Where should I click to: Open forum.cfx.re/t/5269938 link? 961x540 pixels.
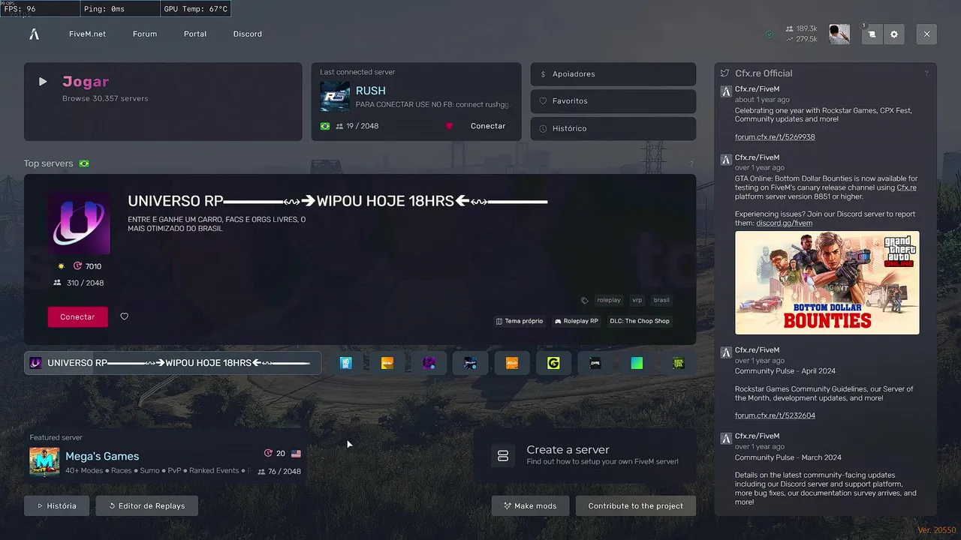775,137
